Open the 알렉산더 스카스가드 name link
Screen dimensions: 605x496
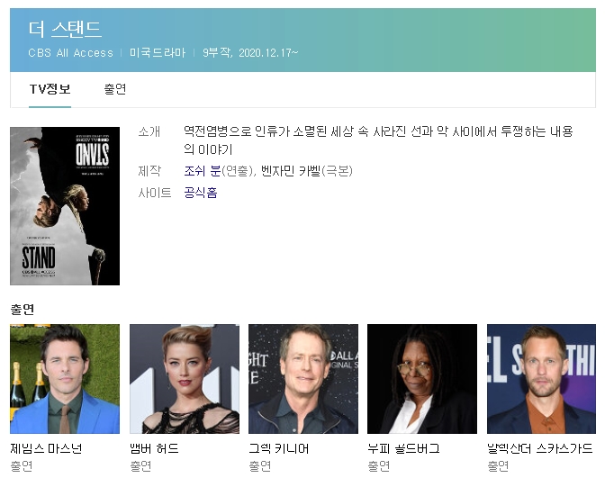pos(539,448)
